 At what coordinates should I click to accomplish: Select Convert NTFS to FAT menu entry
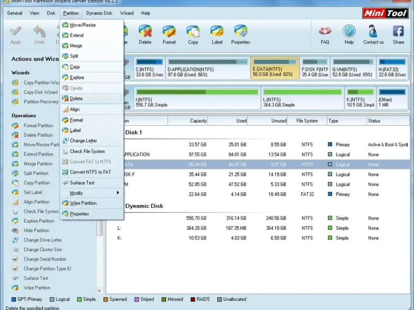90,172
